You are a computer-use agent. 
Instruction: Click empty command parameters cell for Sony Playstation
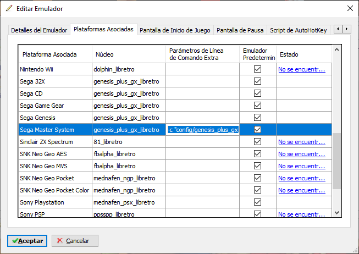click(203, 202)
